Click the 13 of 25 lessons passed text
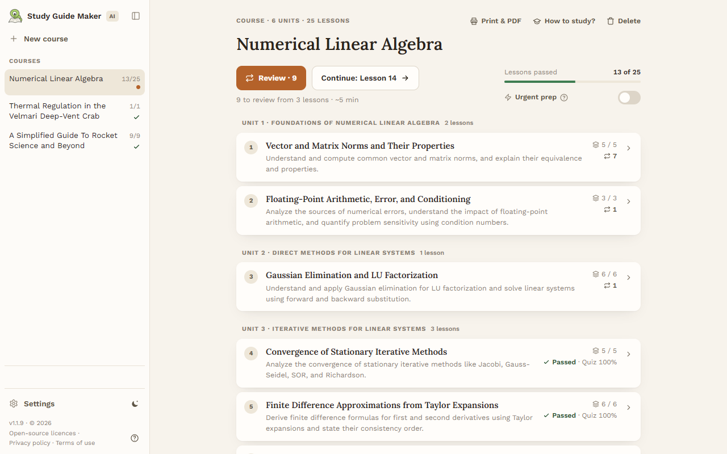The width and height of the screenshot is (727, 454). [627, 72]
